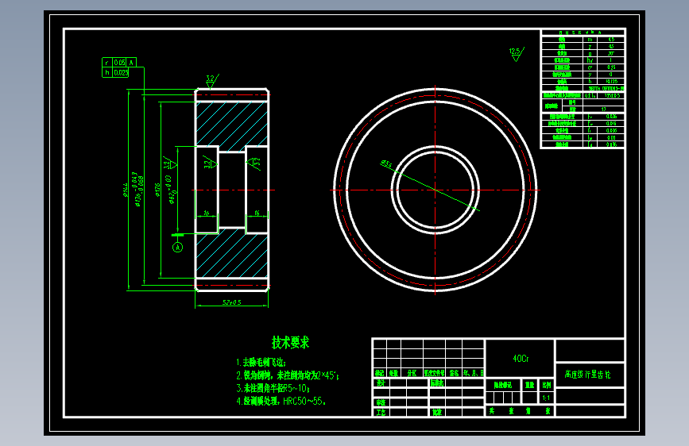
Task: Select the φ62 bore dimension text
Action: point(171,190)
